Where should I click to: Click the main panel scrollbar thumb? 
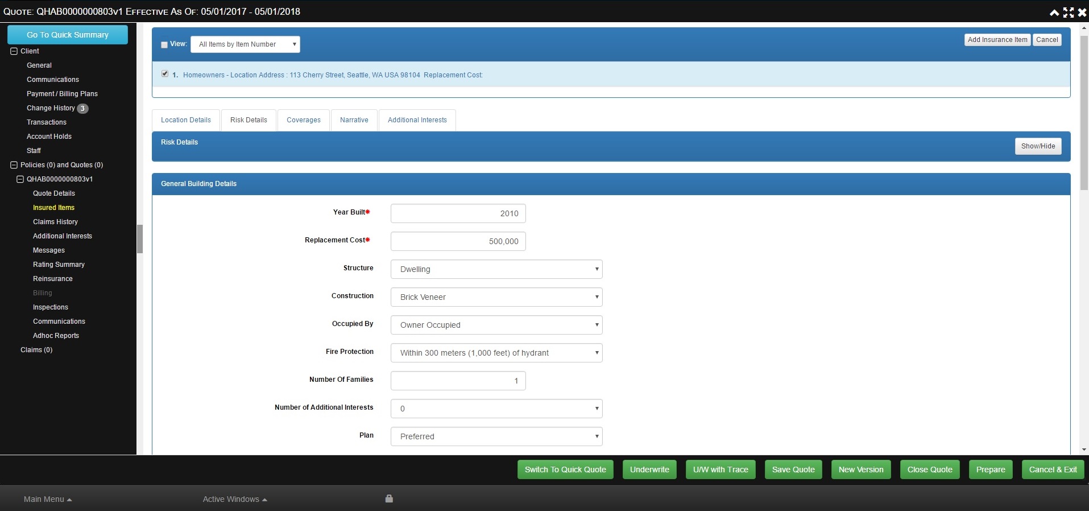[1084, 113]
